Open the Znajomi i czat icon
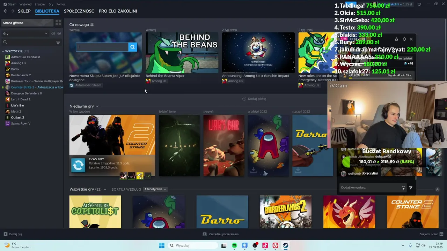 [x=441, y=234]
